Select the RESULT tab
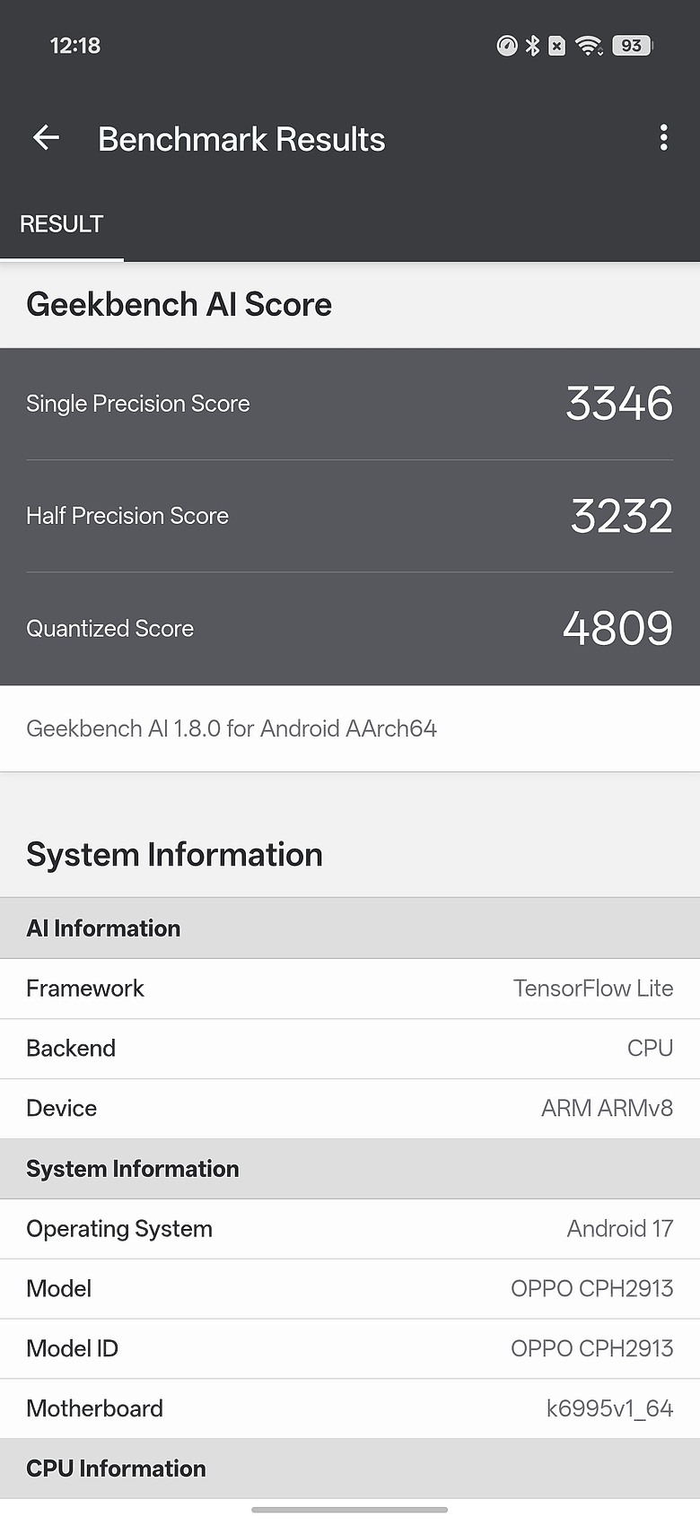700x1525 pixels. click(62, 224)
